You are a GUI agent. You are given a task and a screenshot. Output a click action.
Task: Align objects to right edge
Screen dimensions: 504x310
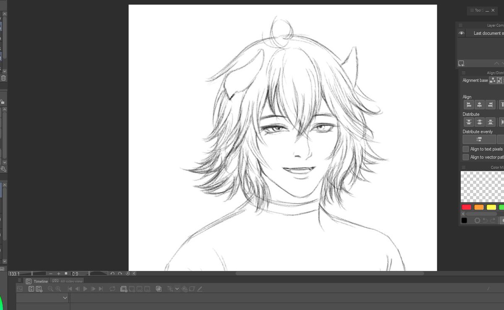(491, 105)
